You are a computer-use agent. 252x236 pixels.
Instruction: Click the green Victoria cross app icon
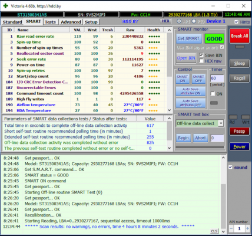[5, 6]
